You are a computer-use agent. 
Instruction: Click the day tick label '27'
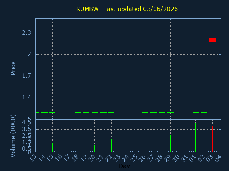coord(151,158)
